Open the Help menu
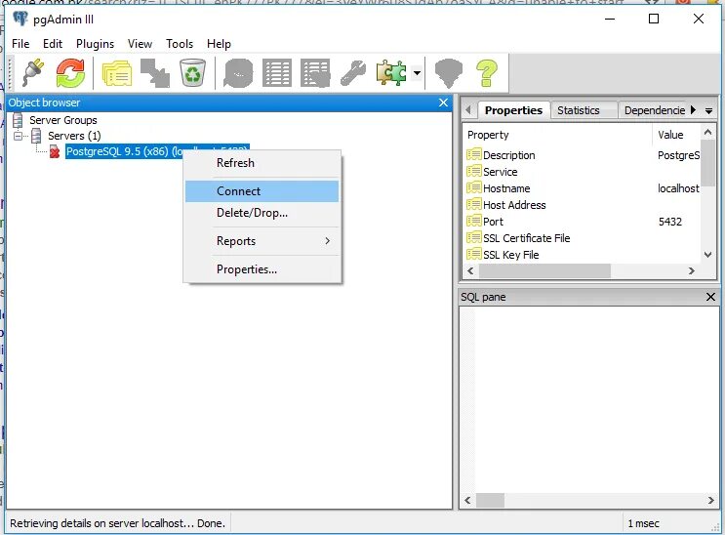Screen dimensions: 725x535 [x=219, y=44]
